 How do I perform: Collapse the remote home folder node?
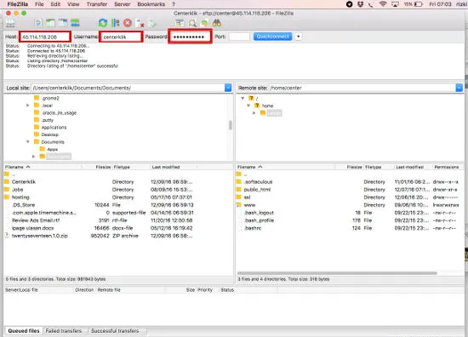[248, 106]
